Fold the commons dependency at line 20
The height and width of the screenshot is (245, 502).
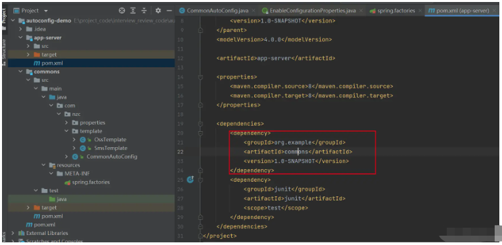tap(201, 133)
